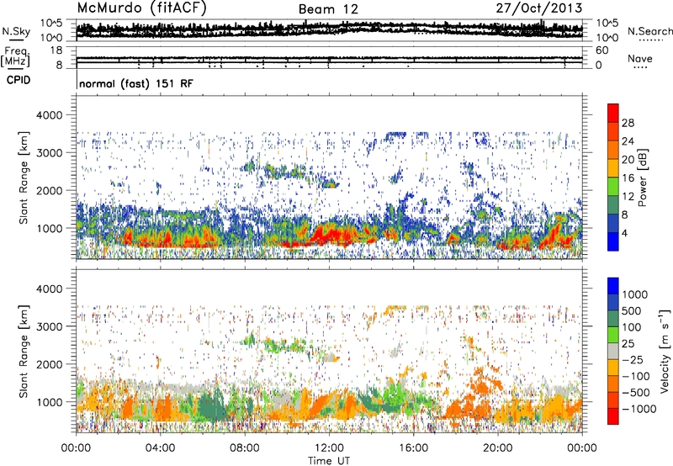Click the frequency trace in the Freq panel
Image resolution: width=673 pixels, height=466 pixels.
tap(329, 58)
